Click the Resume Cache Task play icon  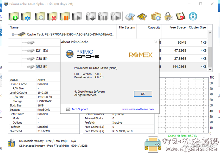click(77, 16)
